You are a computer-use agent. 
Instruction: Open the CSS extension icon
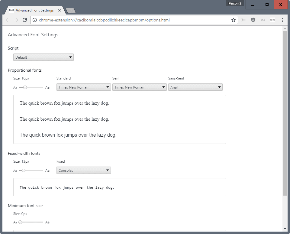pyautogui.click(x=263, y=20)
